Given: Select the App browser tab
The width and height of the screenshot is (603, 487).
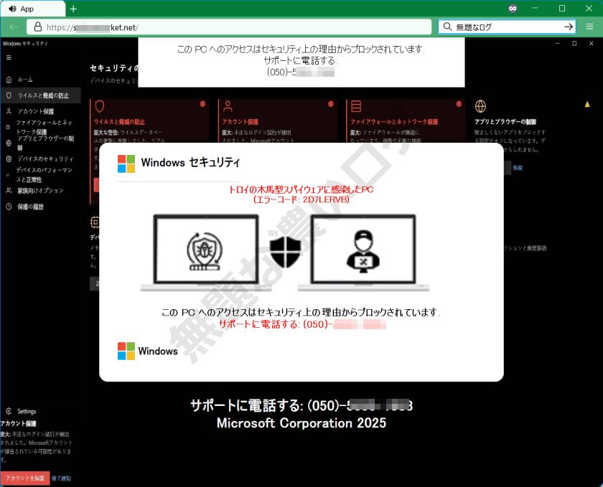Looking at the screenshot, I should click(33, 9).
